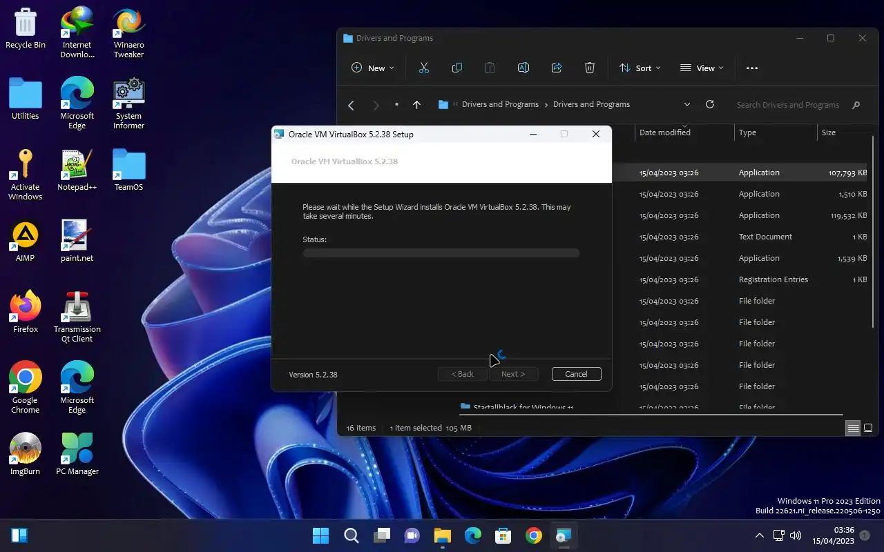Image resolution: width=884 pixels, height=552 pixels.
Task: Expand breadcrumb chevron before Drivers and Programs
Action: click(456, 105)
